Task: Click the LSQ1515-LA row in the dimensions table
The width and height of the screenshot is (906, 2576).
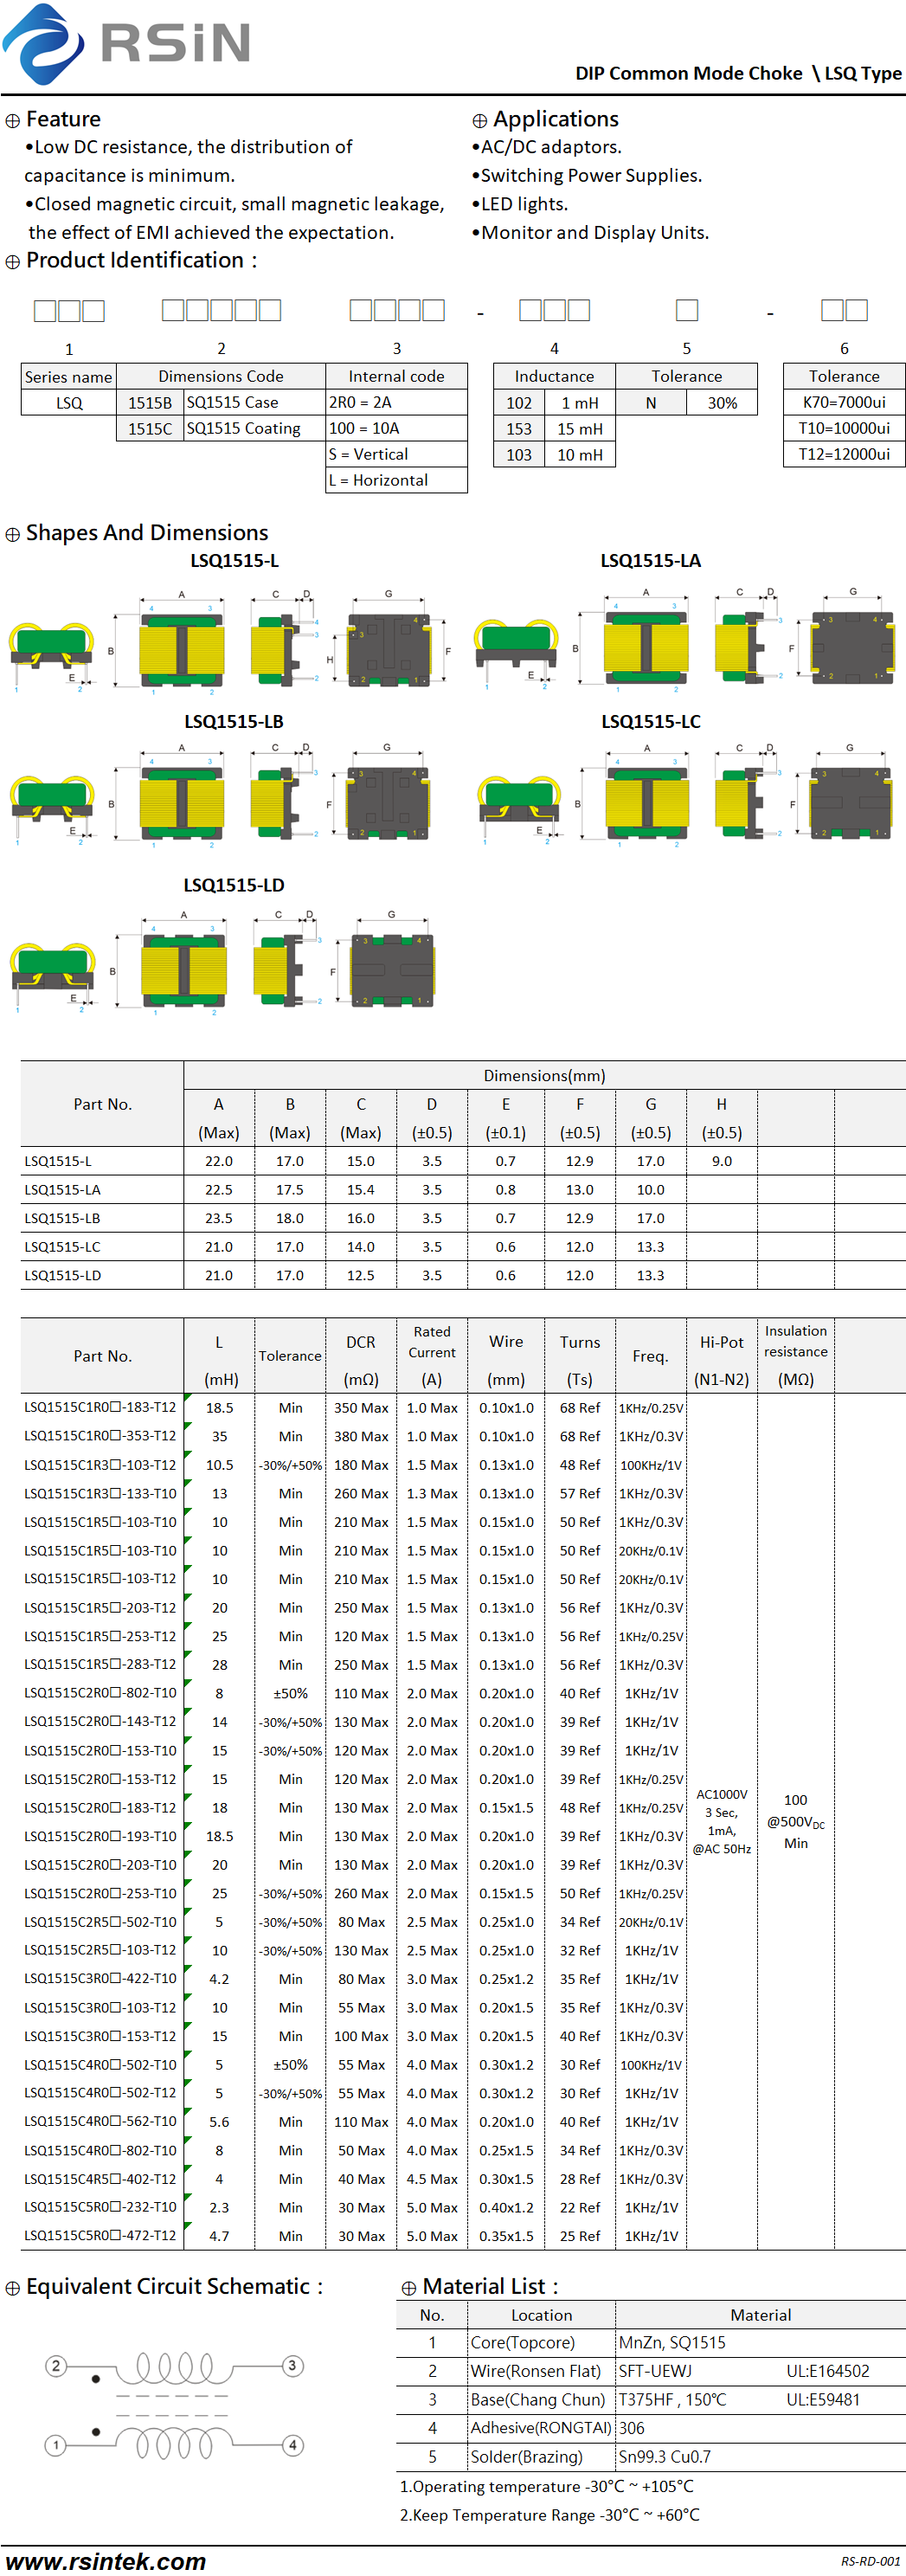Action: [463, 1190]
